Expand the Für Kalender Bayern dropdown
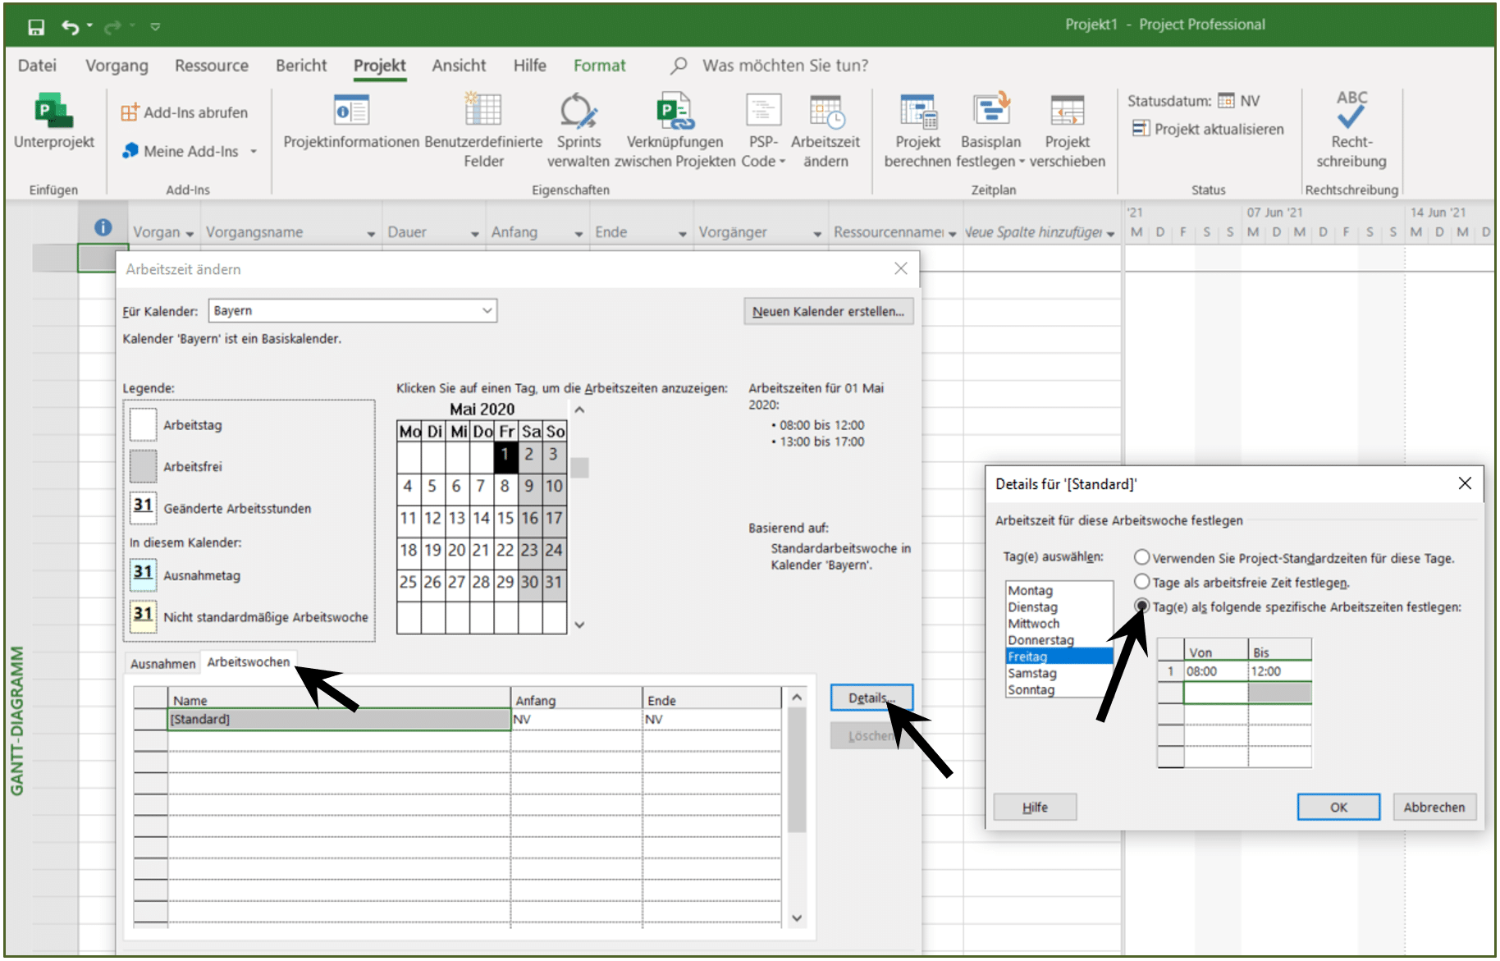 point(487,311)
